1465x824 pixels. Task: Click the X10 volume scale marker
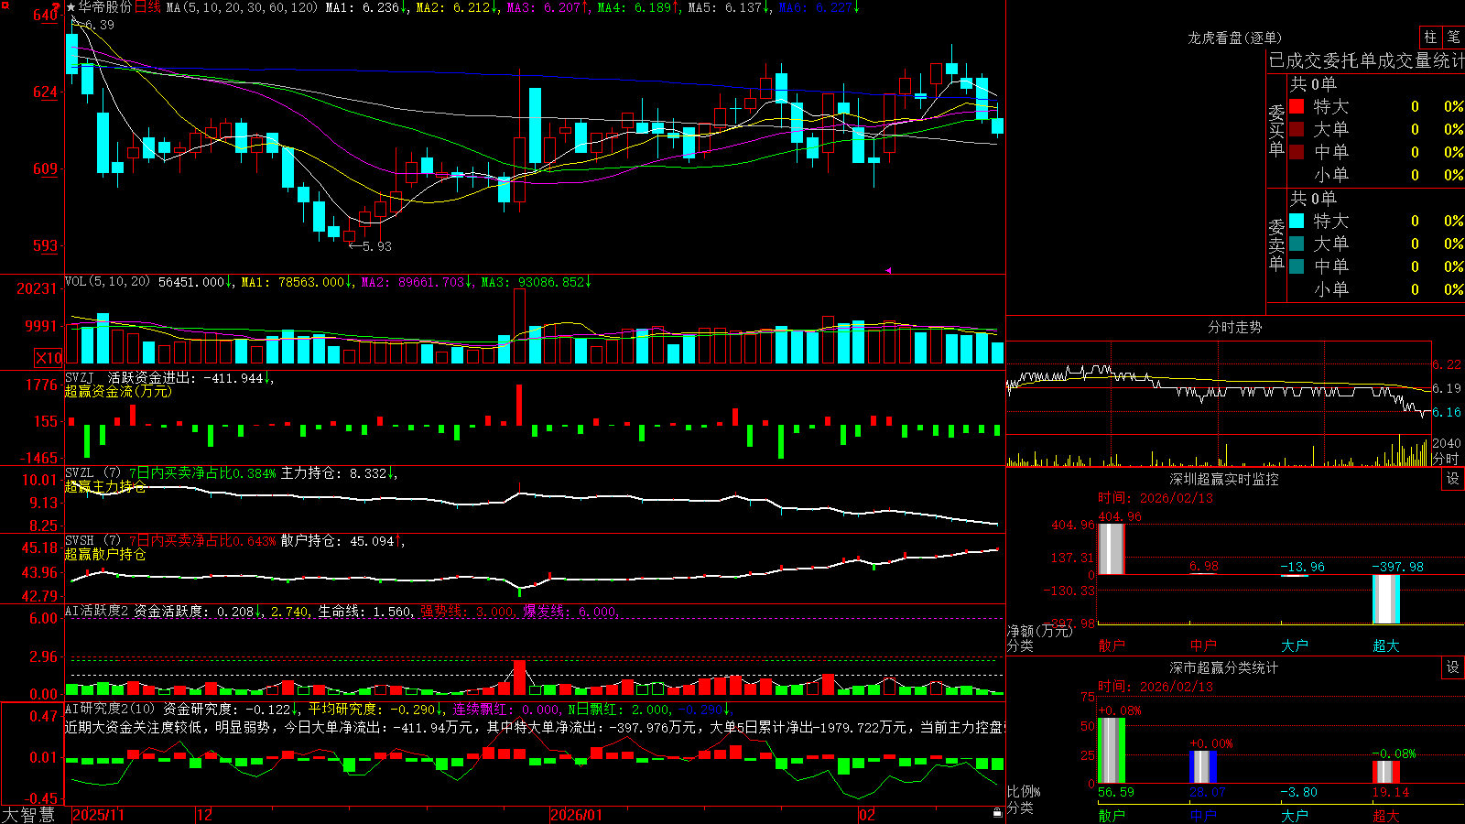(49, 358)
